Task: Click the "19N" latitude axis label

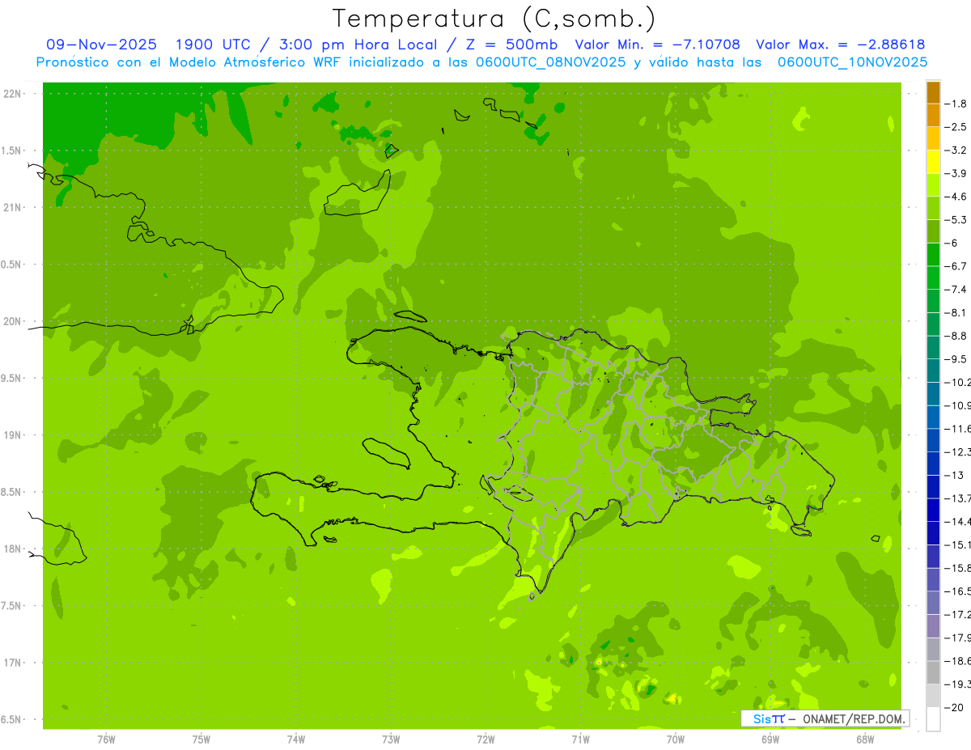Action: 14,435
